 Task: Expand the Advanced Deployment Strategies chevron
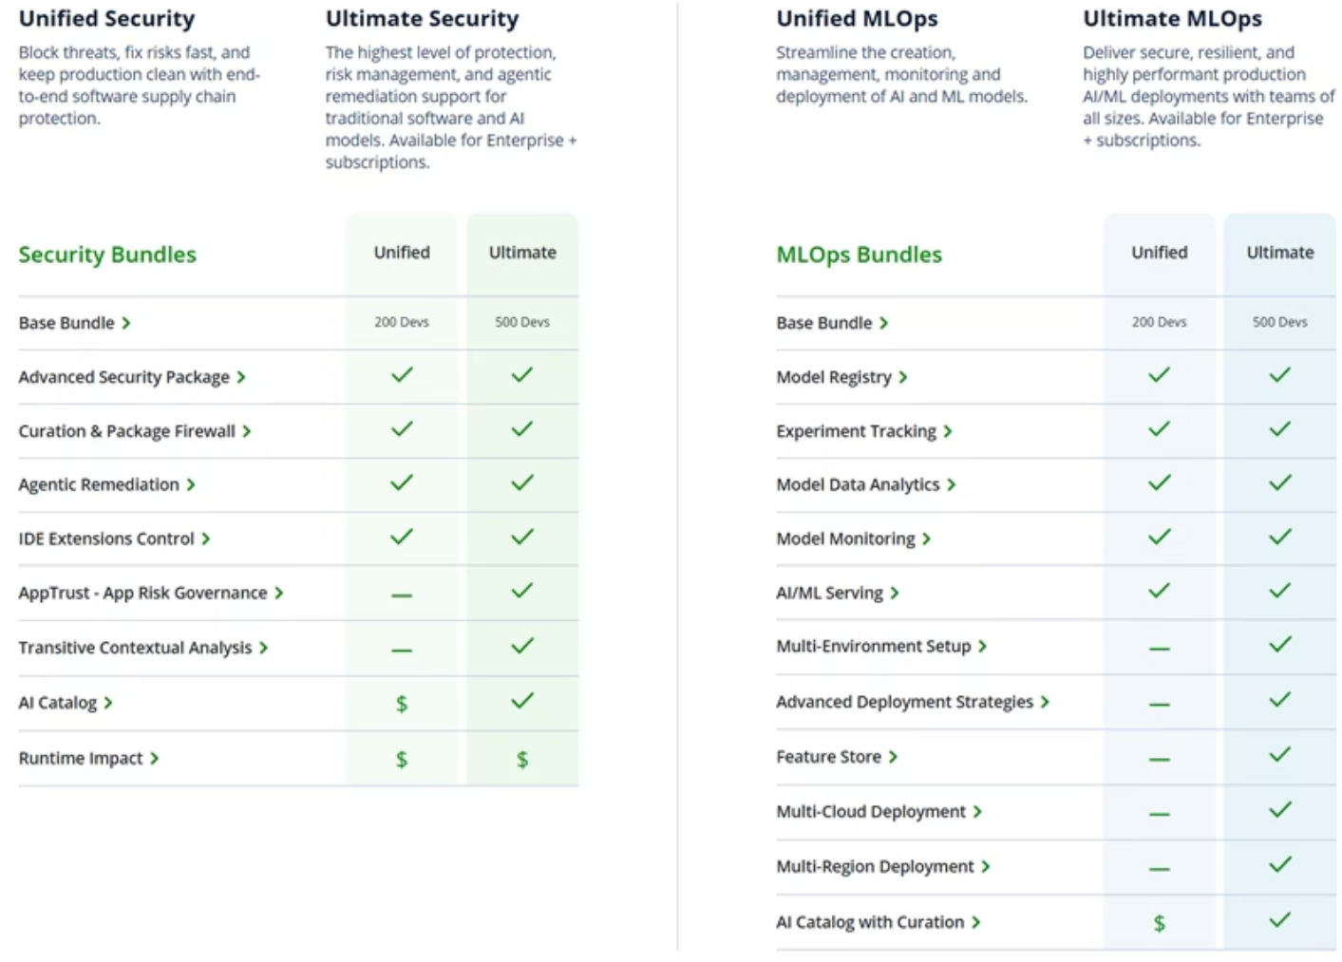pyautogui.click(x=1045, y=703)
